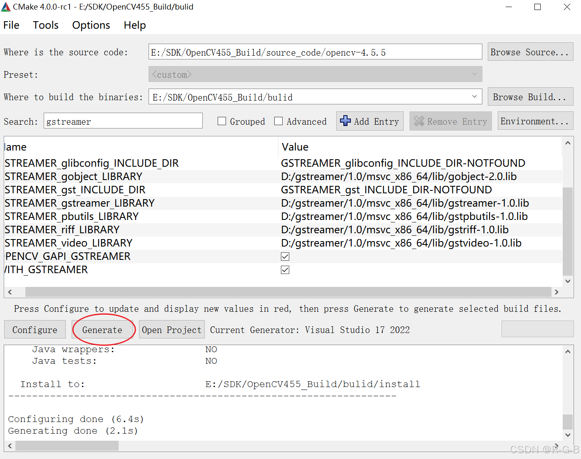Click 'Generating done (2.1s)' log line
Viewport: 581px width, 459px height.
73,431
